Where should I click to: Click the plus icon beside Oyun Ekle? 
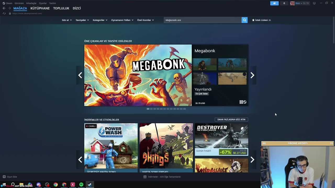coord(4,177)
